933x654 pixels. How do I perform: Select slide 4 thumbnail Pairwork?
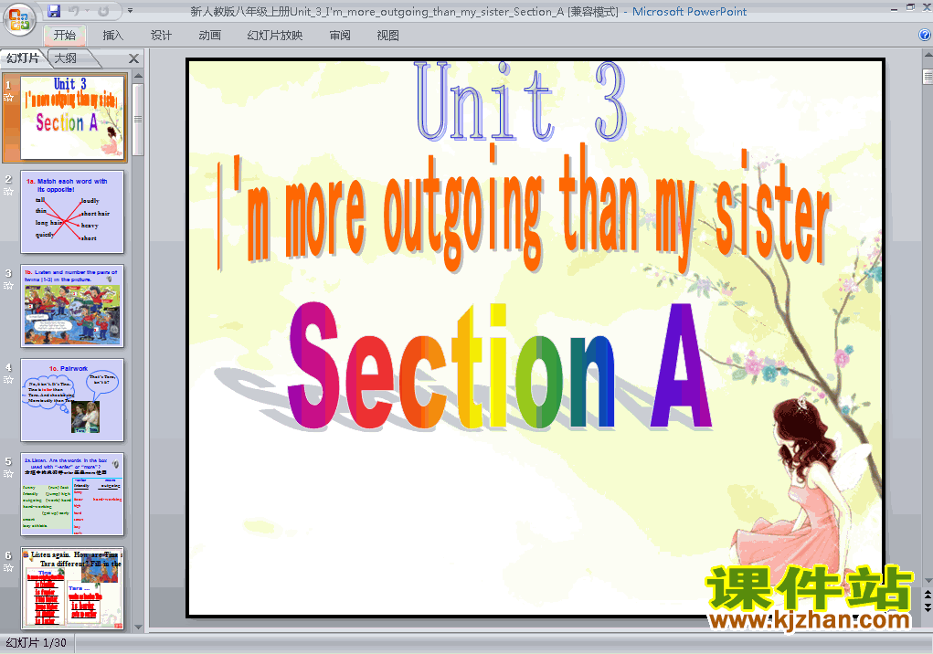click(x=72, y=400)
